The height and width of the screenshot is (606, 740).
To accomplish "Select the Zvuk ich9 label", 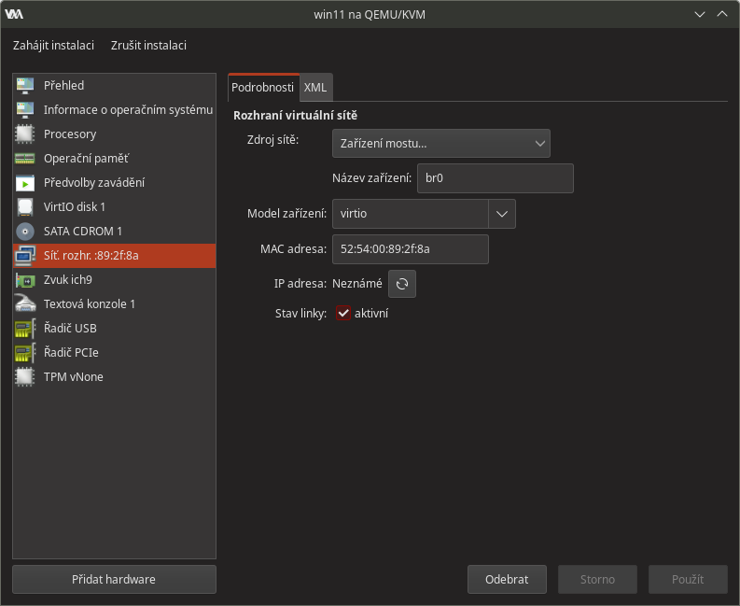I will (x=68, y=280).
